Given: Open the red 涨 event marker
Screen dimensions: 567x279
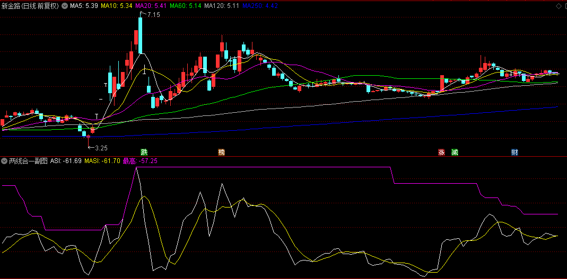Looking at the screenshot, I should pos(441,152).
